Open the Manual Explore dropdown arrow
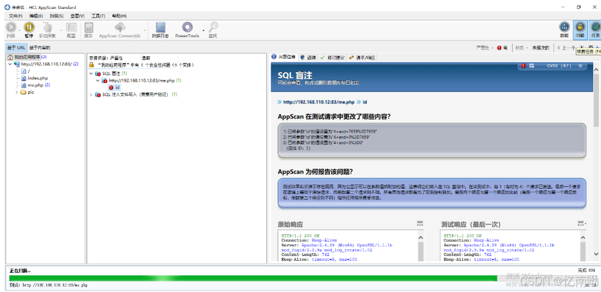 click(x=61, y=30)
